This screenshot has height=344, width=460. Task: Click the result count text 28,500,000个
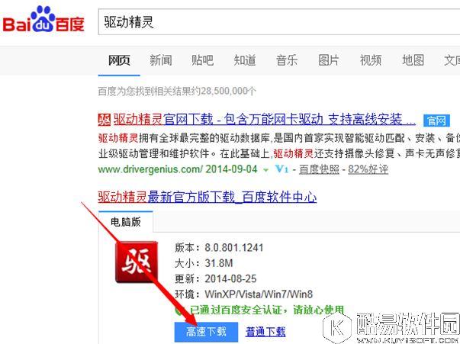[x=229, y=92]
